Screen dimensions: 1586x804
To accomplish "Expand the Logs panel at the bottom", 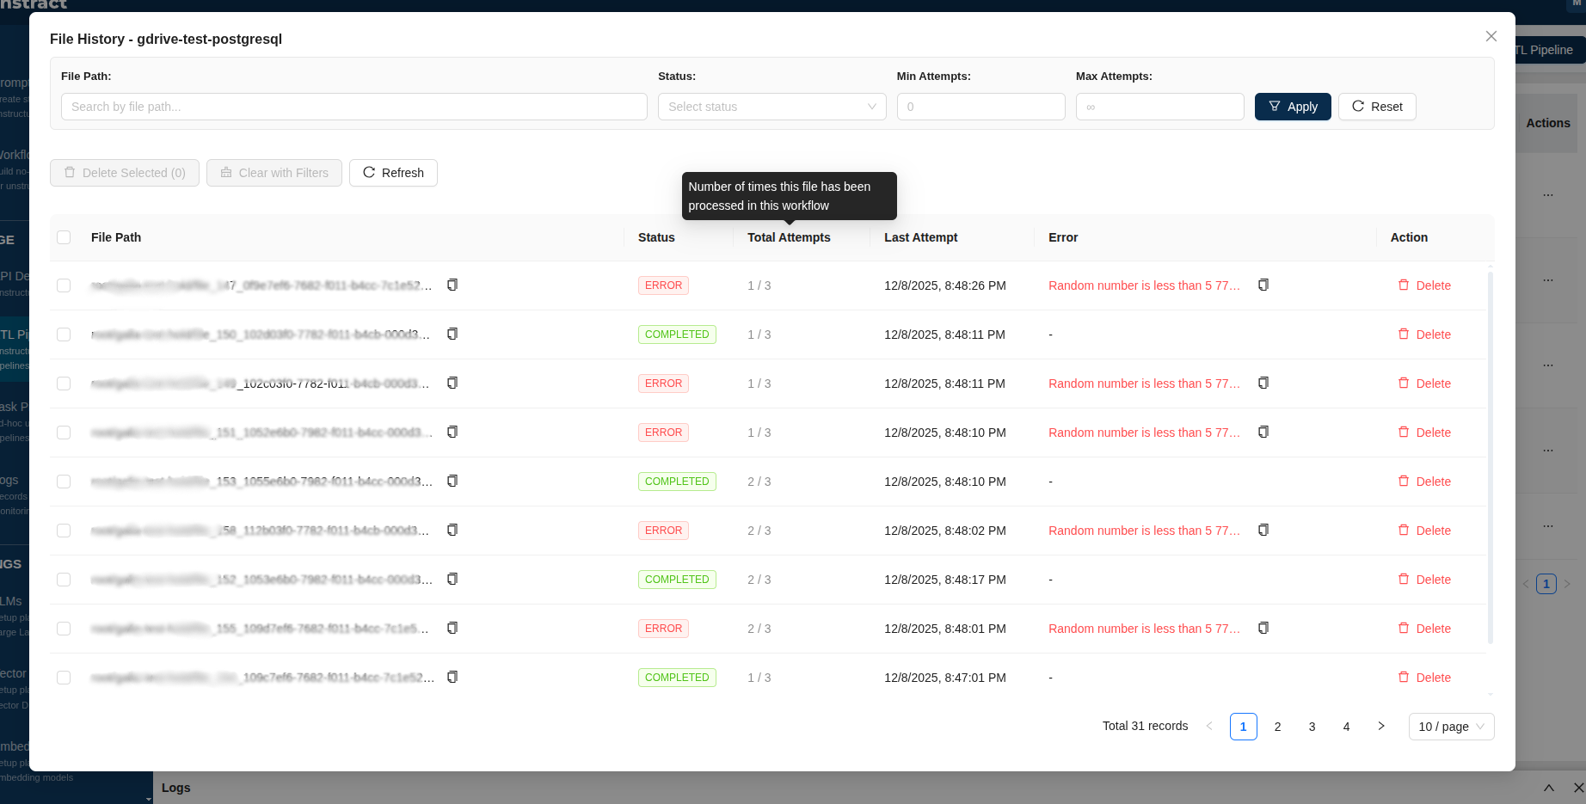I will point(1550,788).
